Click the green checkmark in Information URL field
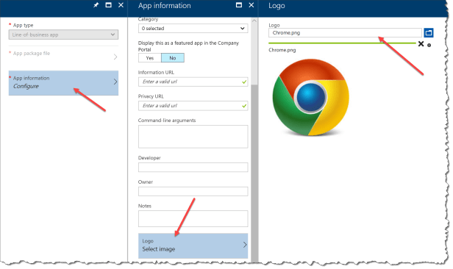The height and width of the screenshot is (269, 453). (244, 82)
